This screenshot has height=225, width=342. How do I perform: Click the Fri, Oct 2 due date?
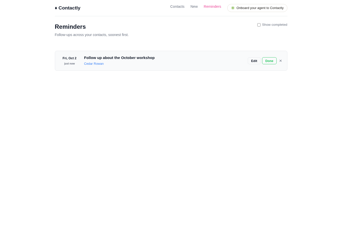click(69, 58)
